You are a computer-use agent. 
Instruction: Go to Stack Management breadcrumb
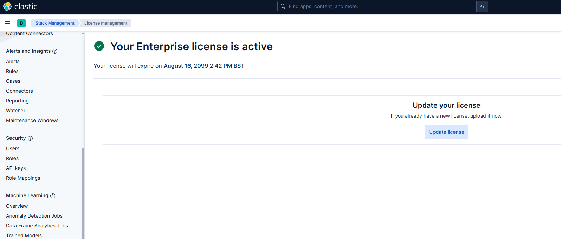click(55, 23)
